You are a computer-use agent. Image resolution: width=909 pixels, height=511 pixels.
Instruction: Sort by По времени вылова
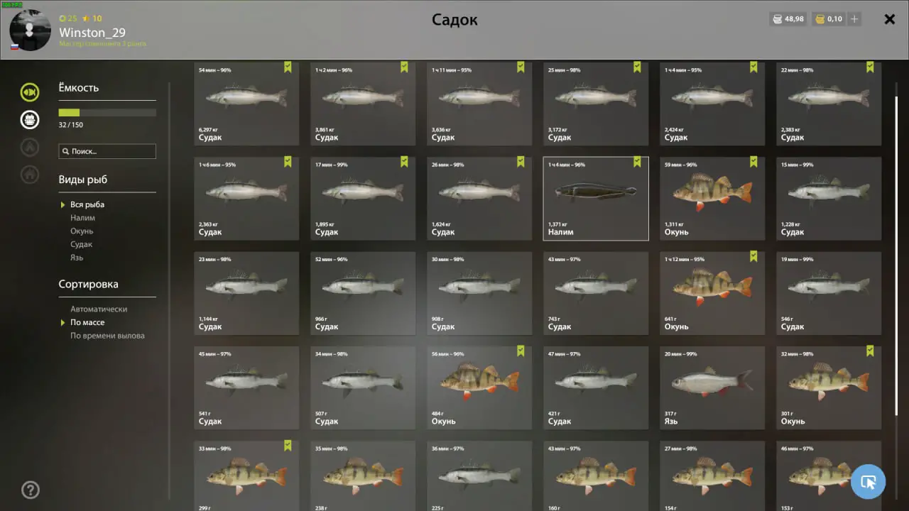pos(107,336)
